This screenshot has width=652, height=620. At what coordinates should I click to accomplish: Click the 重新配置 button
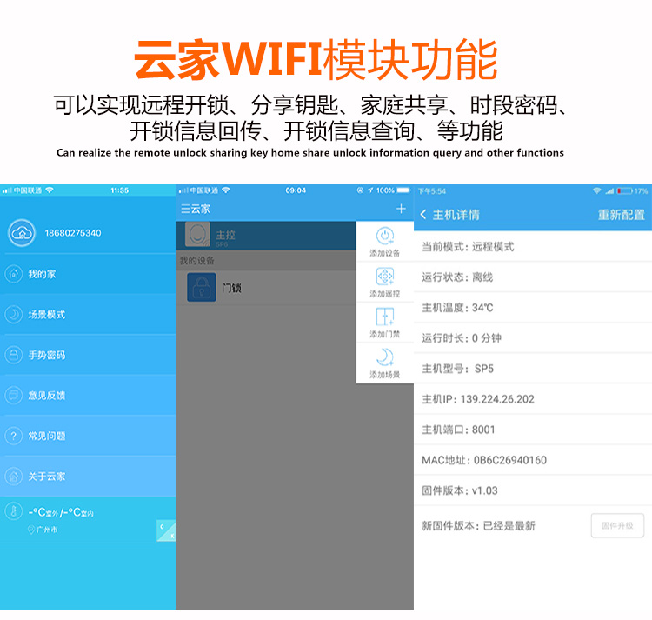point(622,215)
